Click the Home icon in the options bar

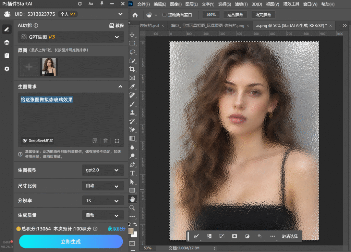tap(135, 15)
